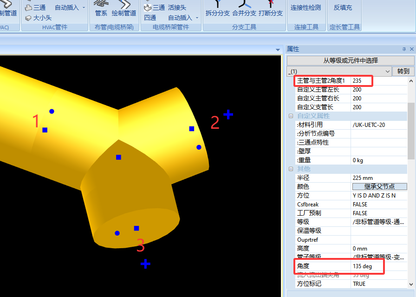Toggle the 方位标记 TRUE value
The width and height of the screenshot is (416, 297).
tap(379, 284)
